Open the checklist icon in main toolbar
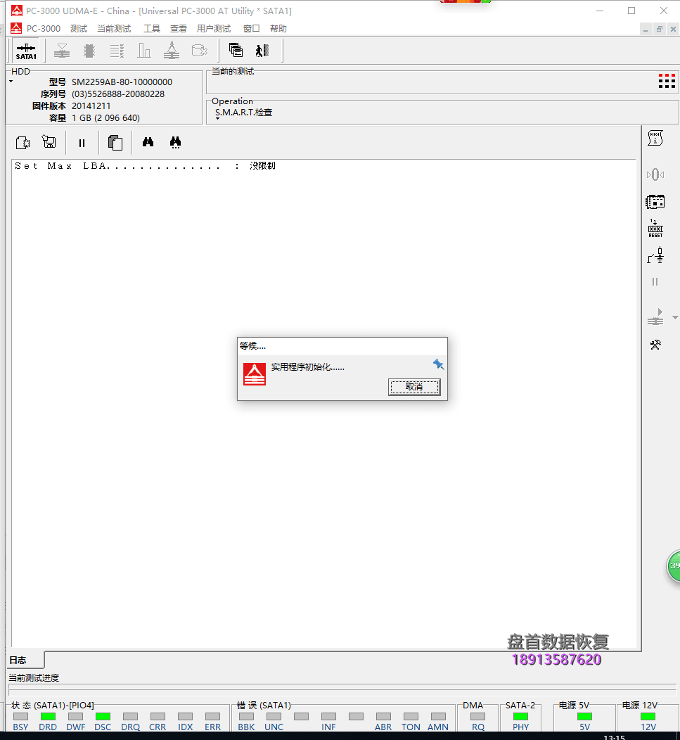680x740 pixels. point(117,51)
